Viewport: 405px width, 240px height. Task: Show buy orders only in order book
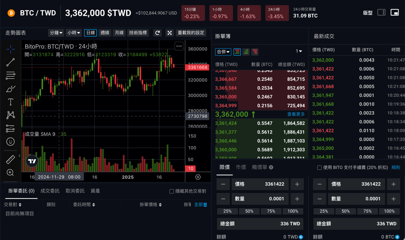pyautogui.click(x=246, y=52)
